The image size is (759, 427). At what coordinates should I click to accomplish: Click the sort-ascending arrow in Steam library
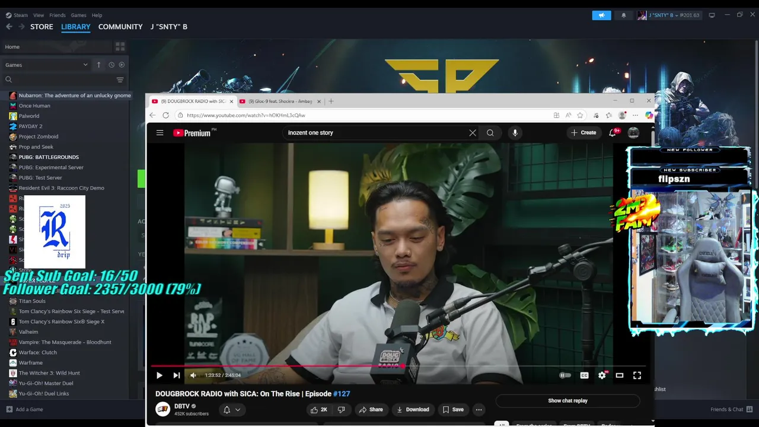(99, 65)
